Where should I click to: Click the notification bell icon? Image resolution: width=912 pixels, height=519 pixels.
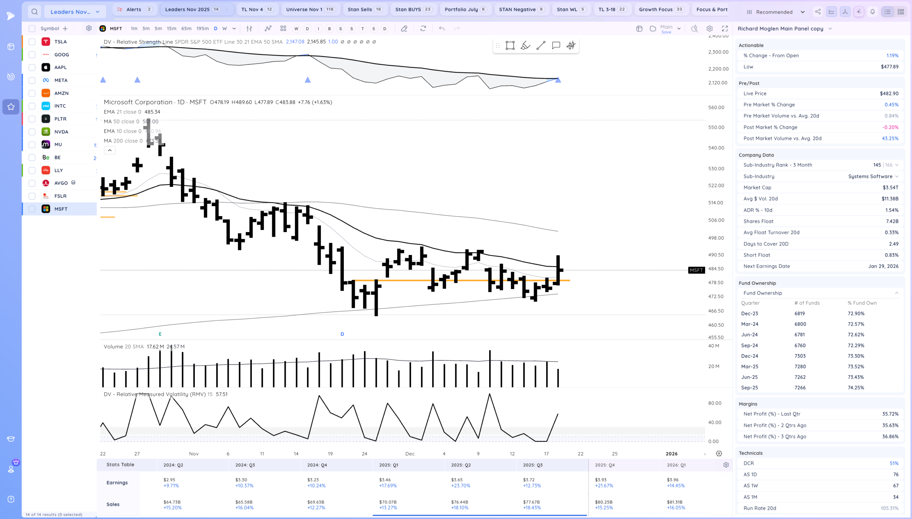[872, 12]
